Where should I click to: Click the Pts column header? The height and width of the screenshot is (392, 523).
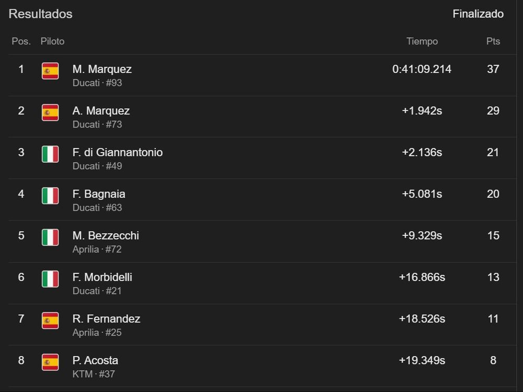pos(493,41)
